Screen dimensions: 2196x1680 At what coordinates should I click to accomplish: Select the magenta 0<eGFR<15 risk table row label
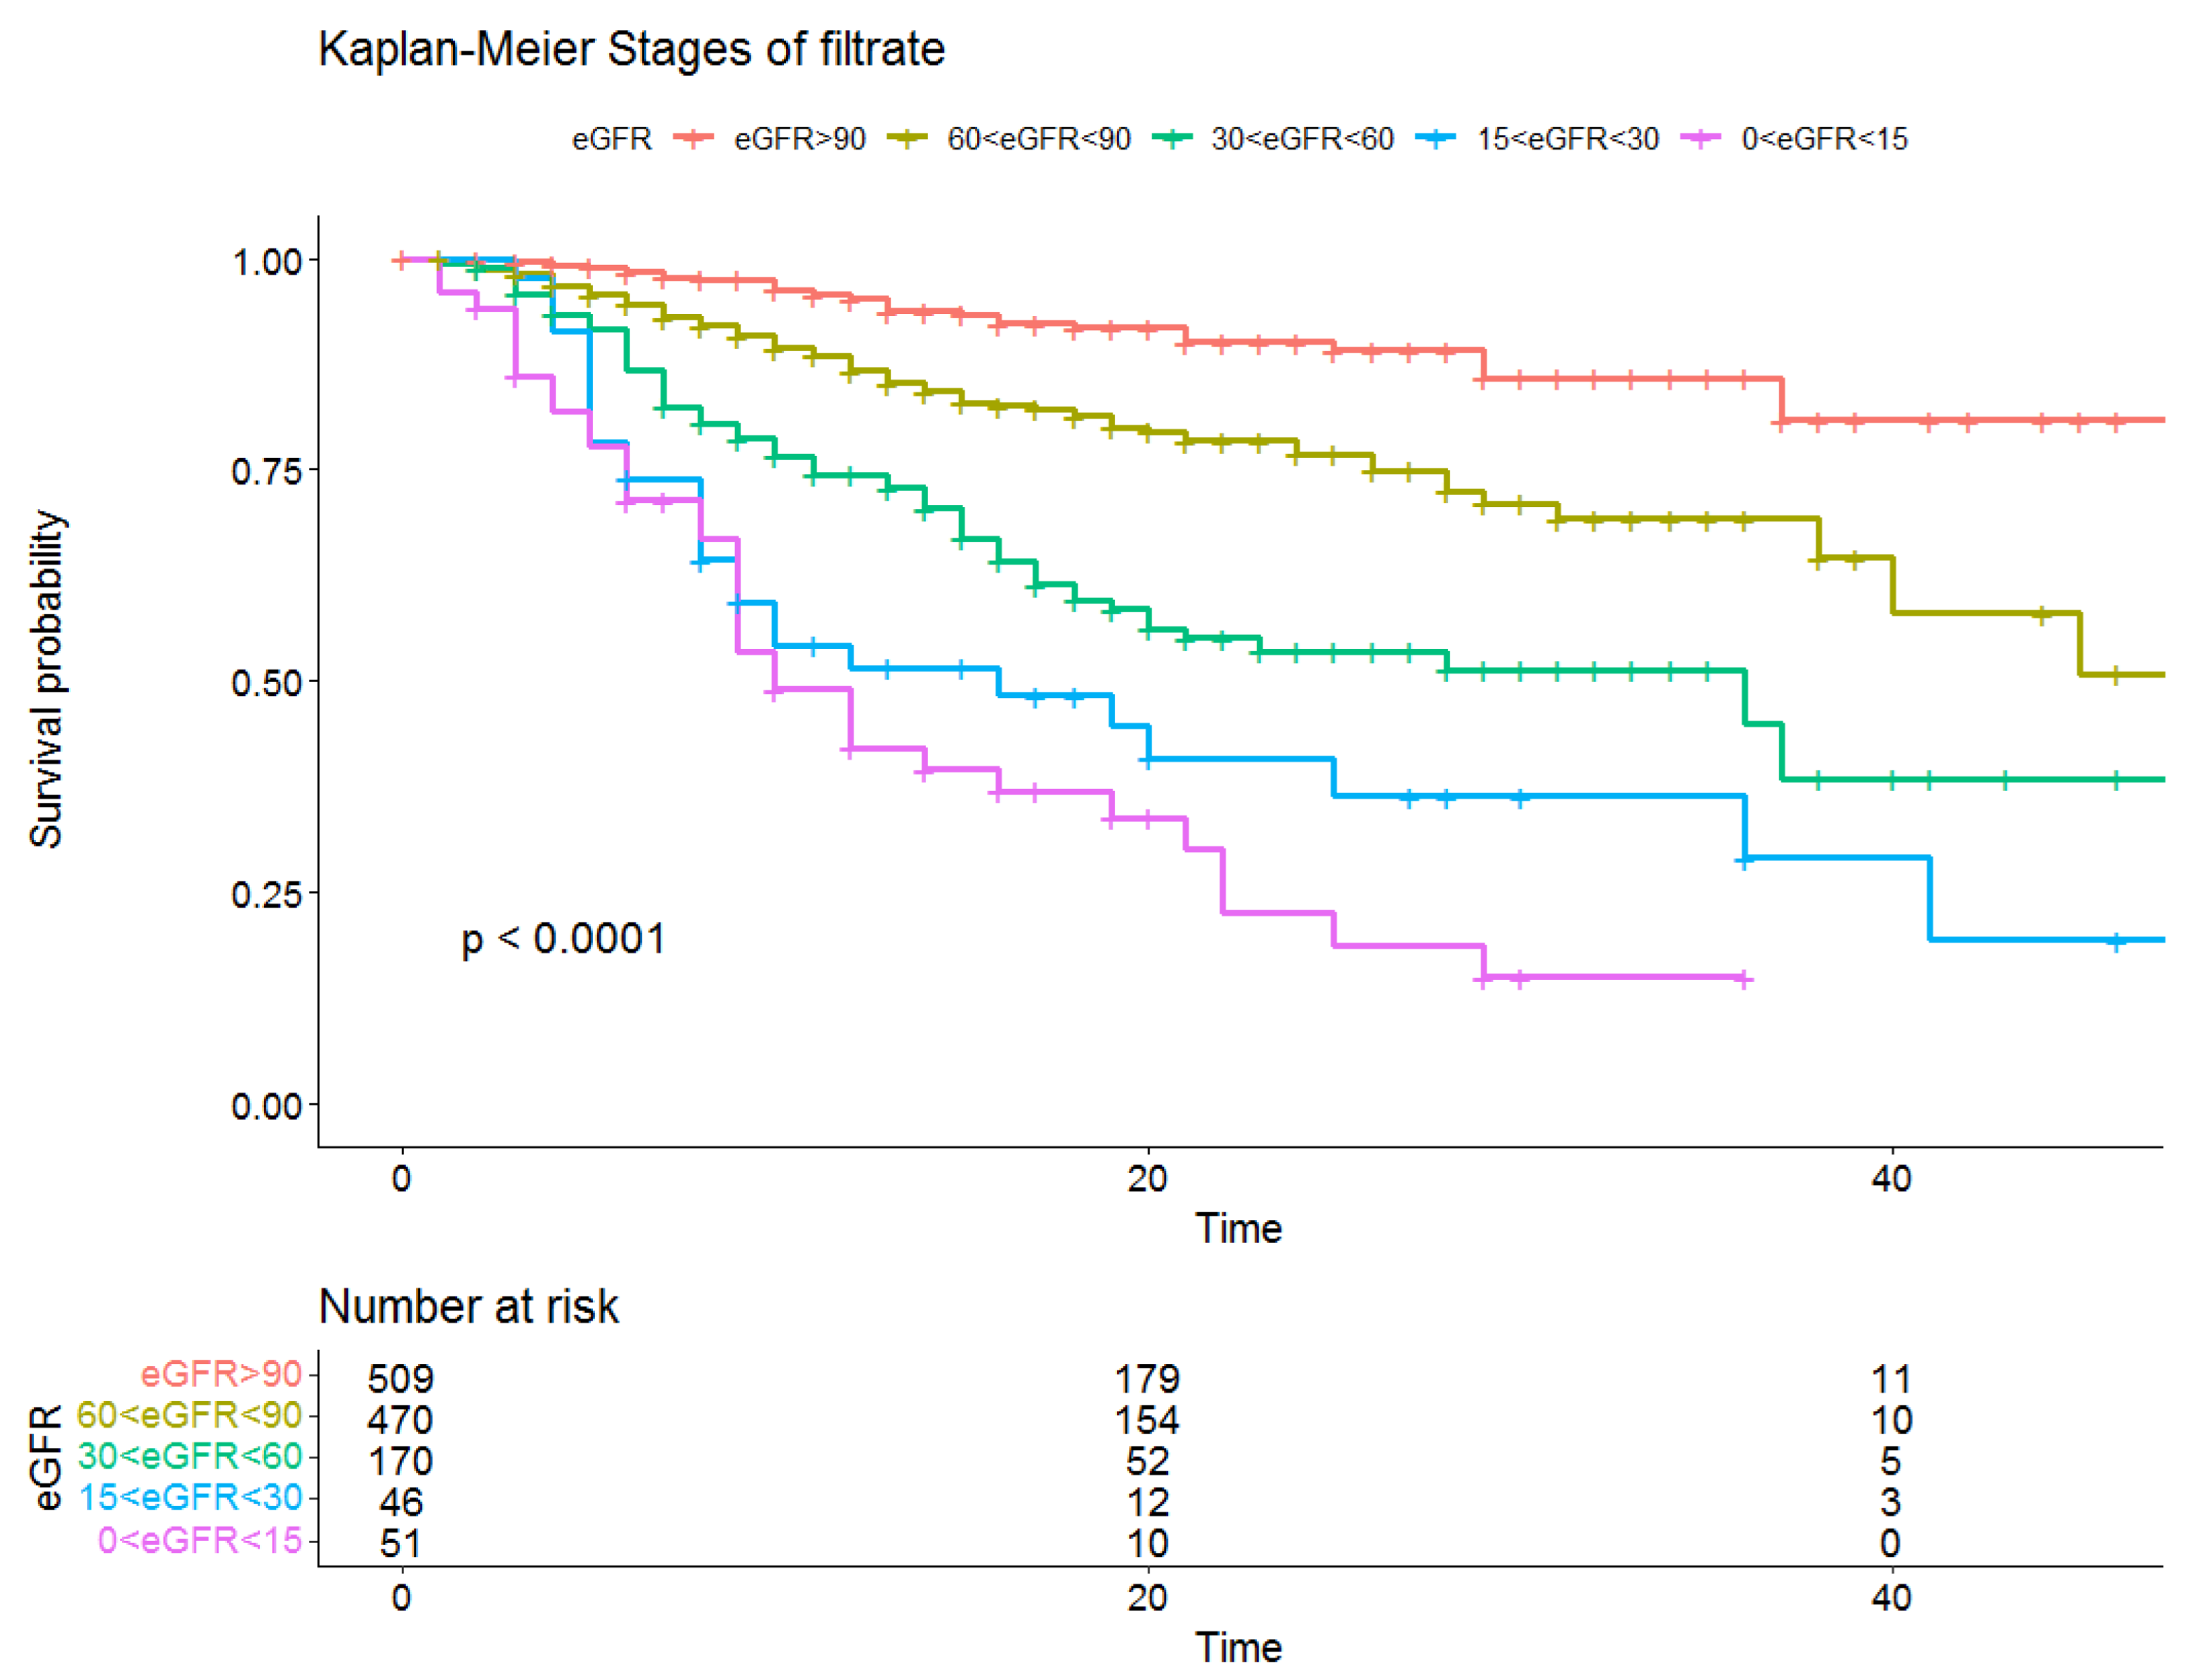pos(200,1540)
